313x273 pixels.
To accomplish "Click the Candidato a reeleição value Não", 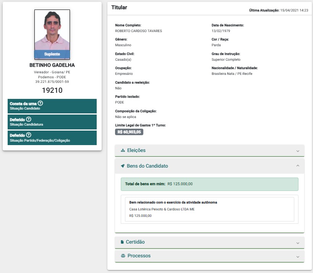I will click(118, 88).
